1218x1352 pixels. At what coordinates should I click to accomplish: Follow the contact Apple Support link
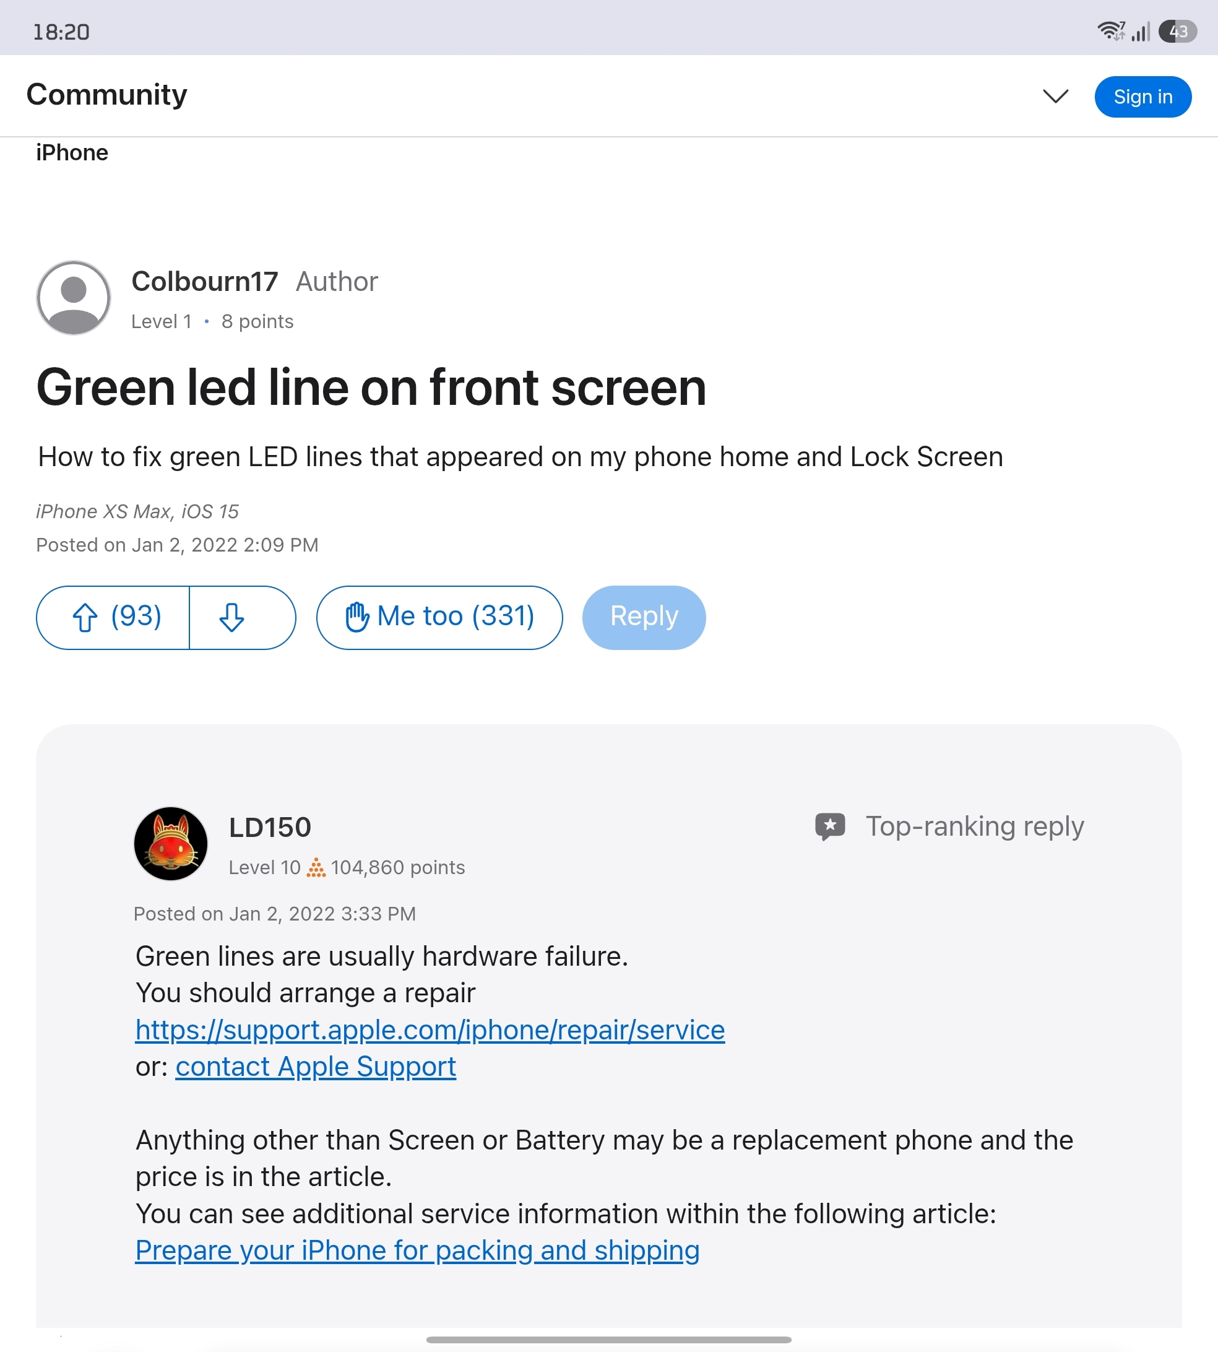pyautogui.click(x=315, y=1066)
